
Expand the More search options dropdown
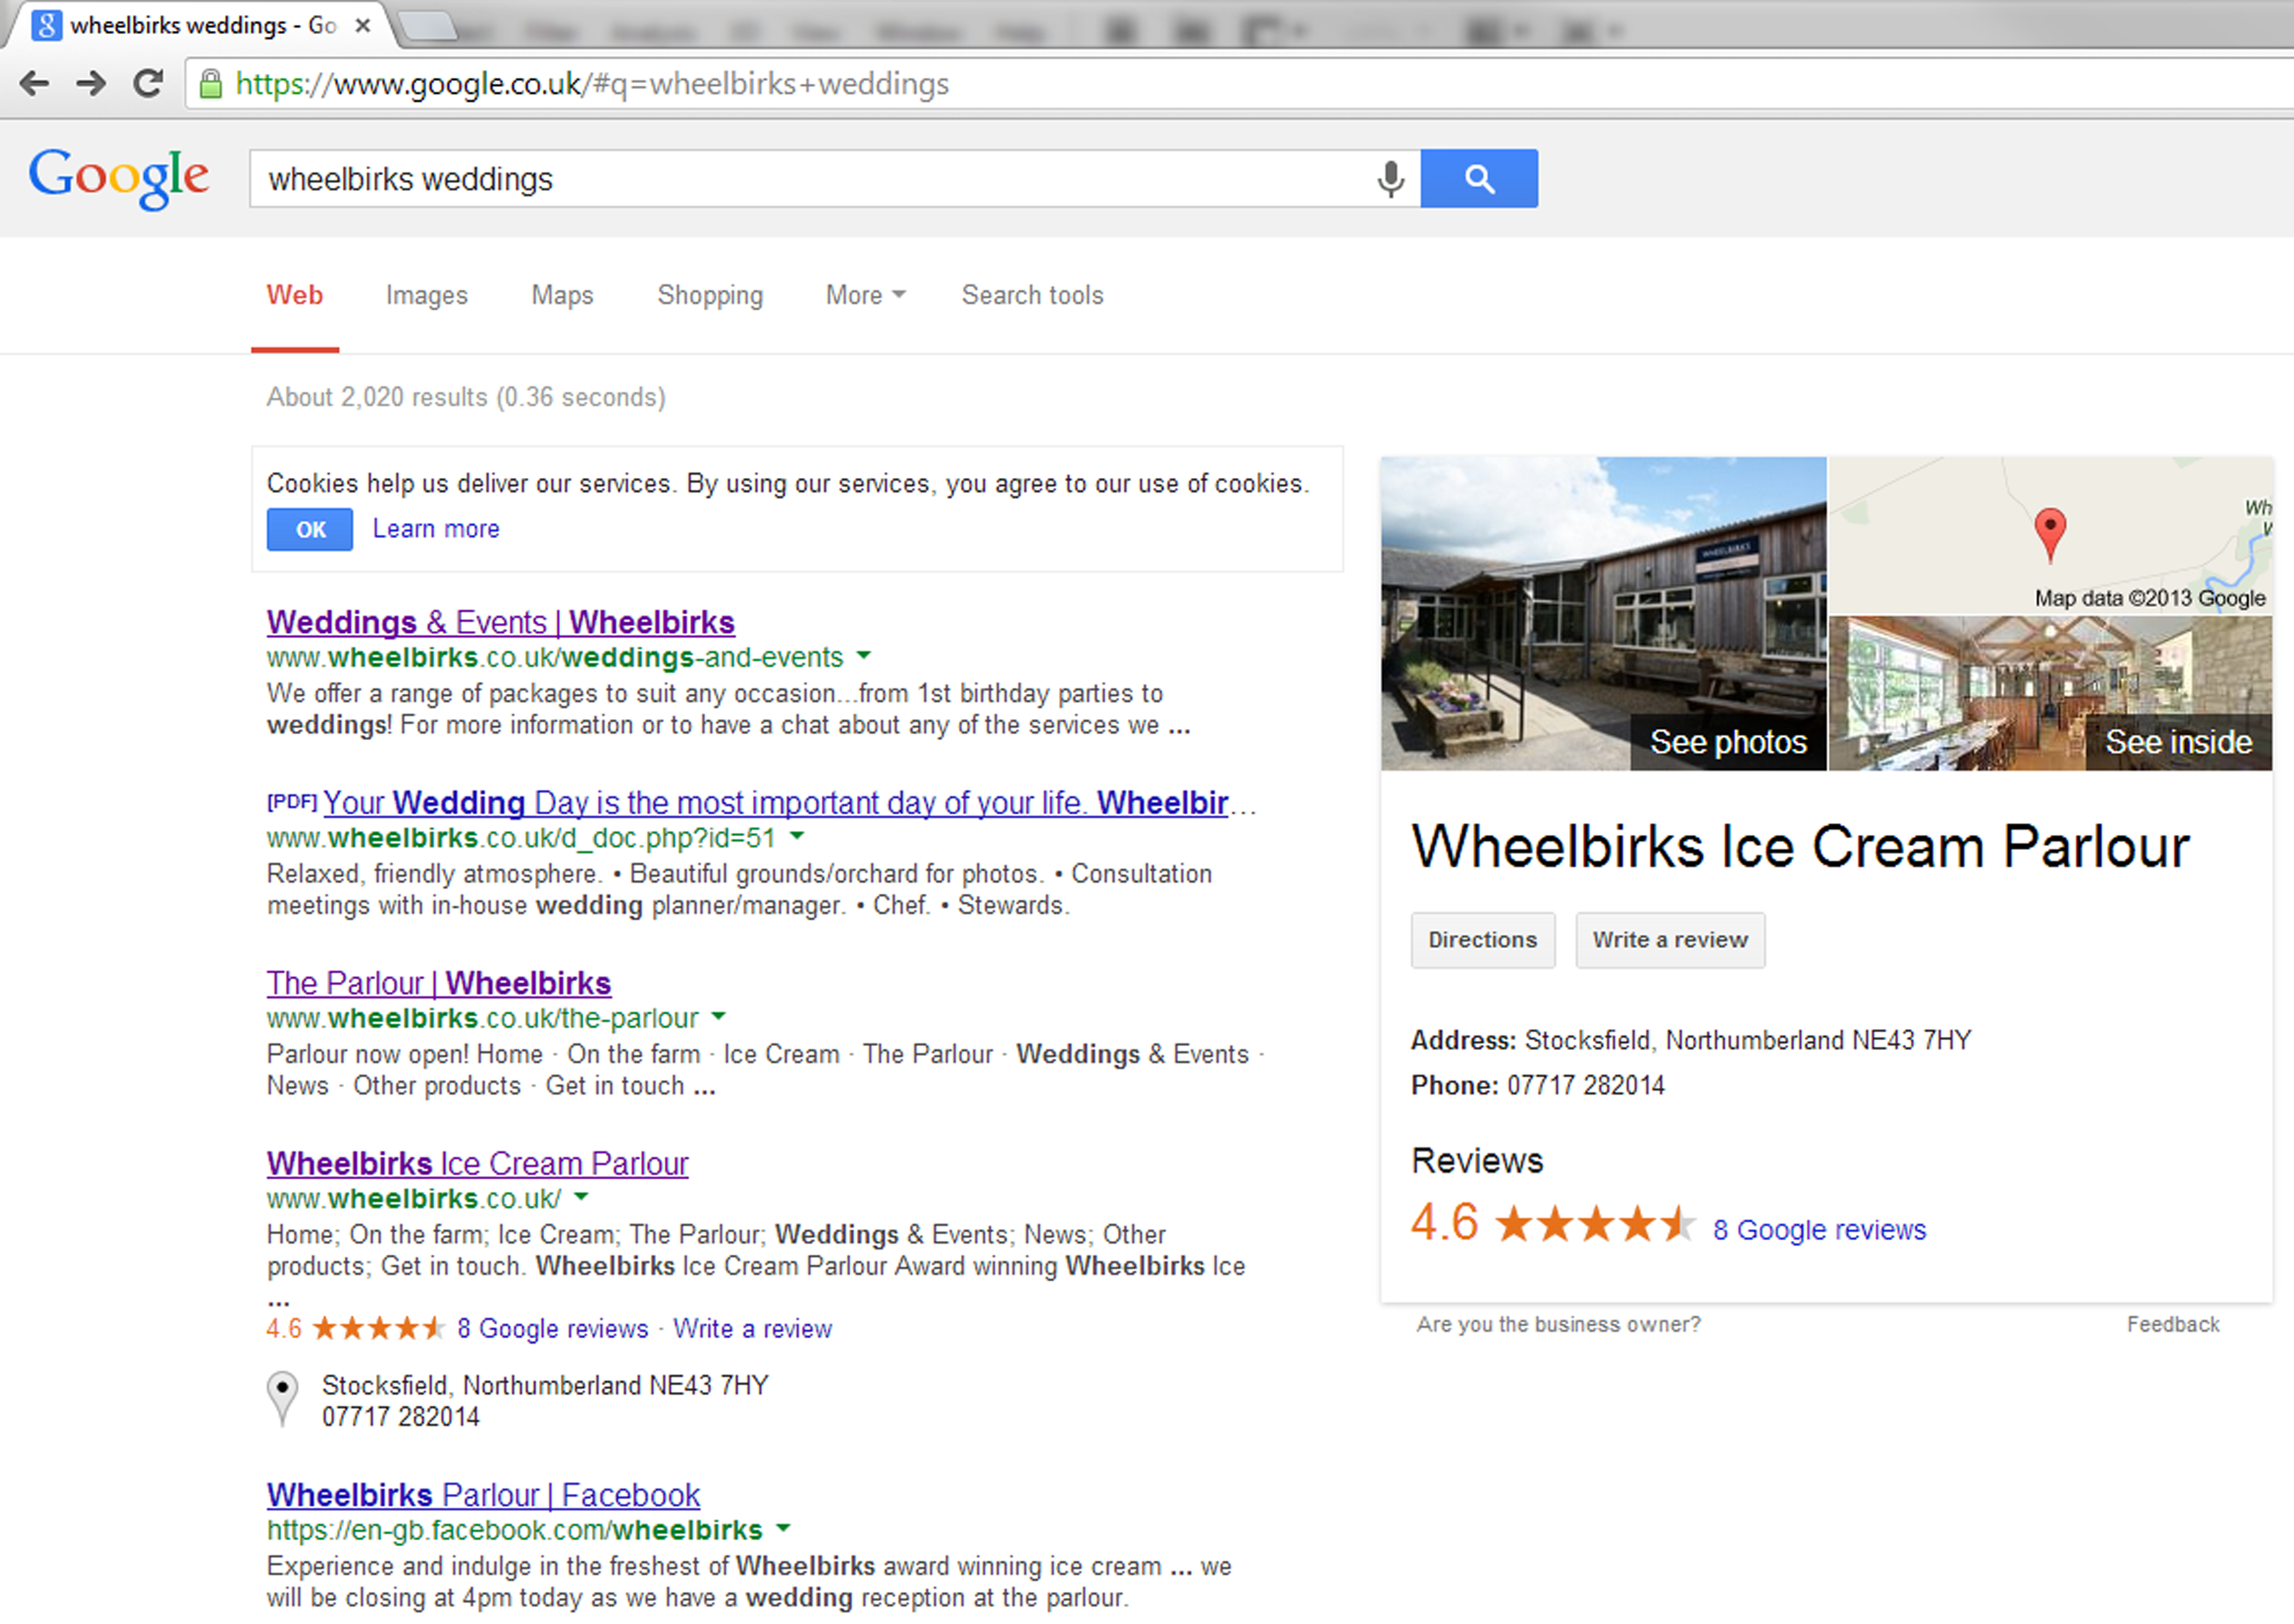tap(865, 295)
